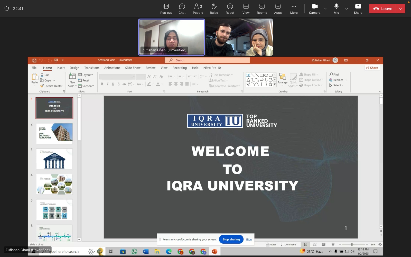Open Microsoft Edge from the taskbar
Image resolution: width=411 pixels, height=257 pixels.
pyautogui.click(x=169, y=252)
